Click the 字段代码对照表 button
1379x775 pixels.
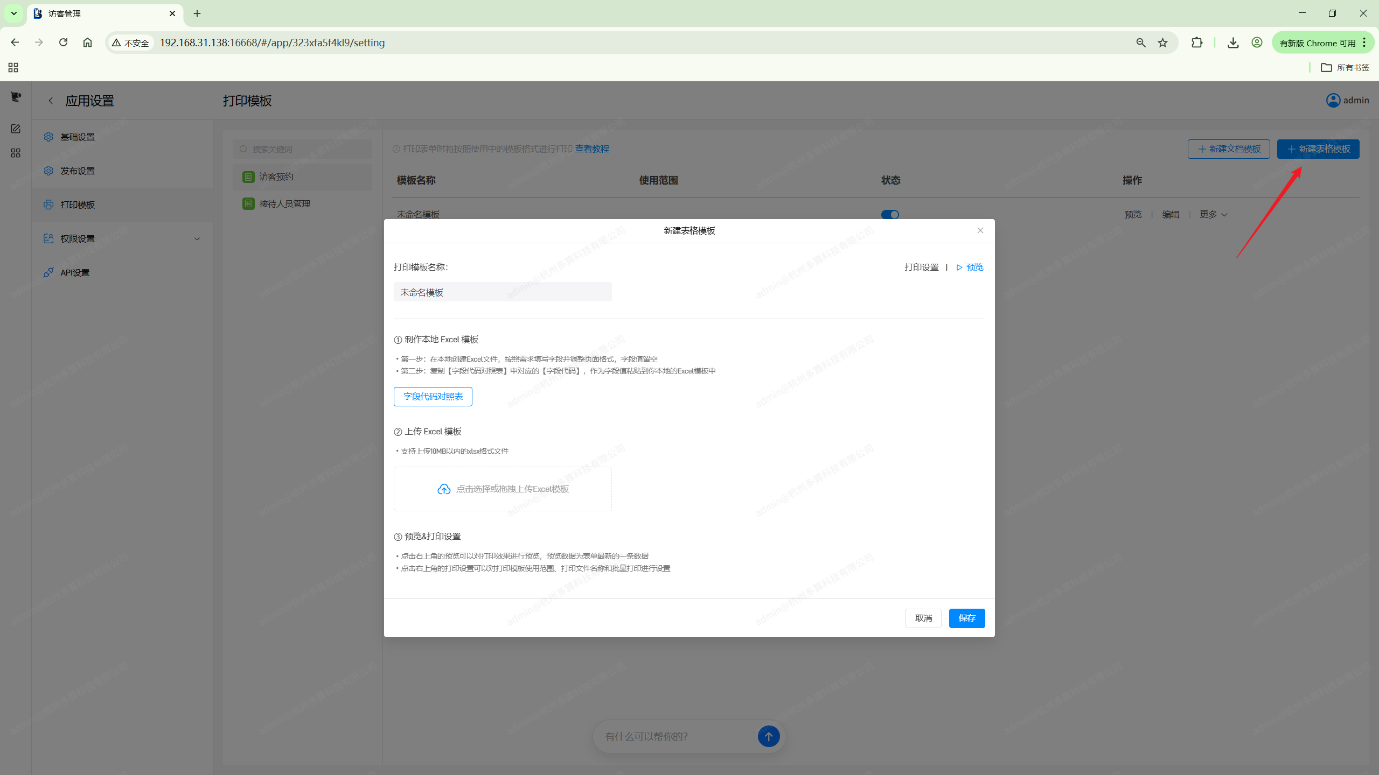[x=433, y=397]
